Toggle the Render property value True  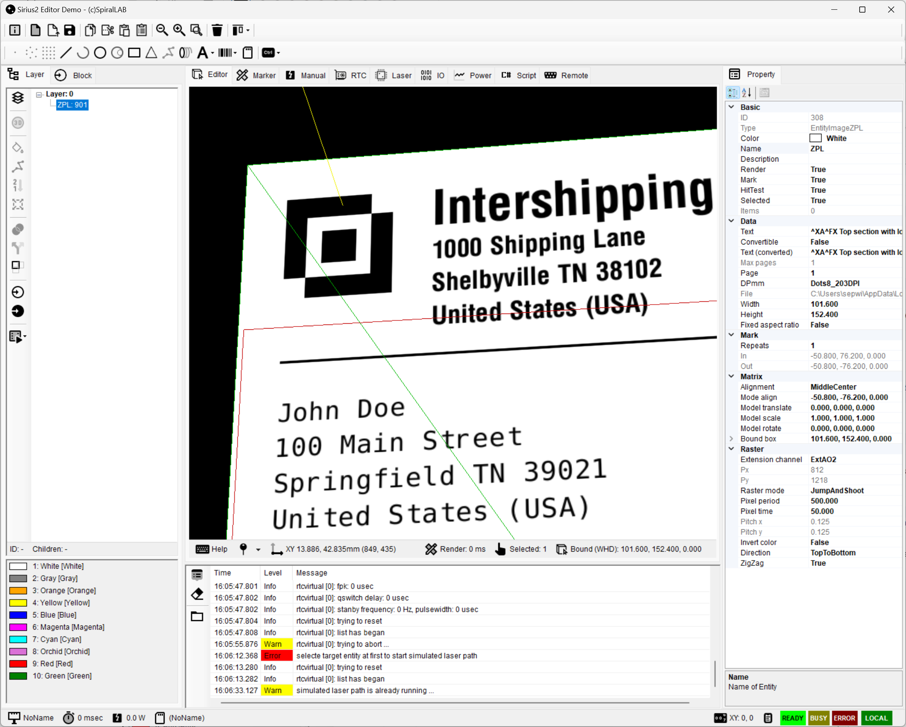855,170
